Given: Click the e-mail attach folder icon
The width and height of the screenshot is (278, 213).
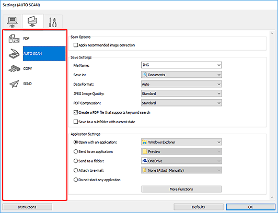Looking at the screenshot, I should coord(145,170).
